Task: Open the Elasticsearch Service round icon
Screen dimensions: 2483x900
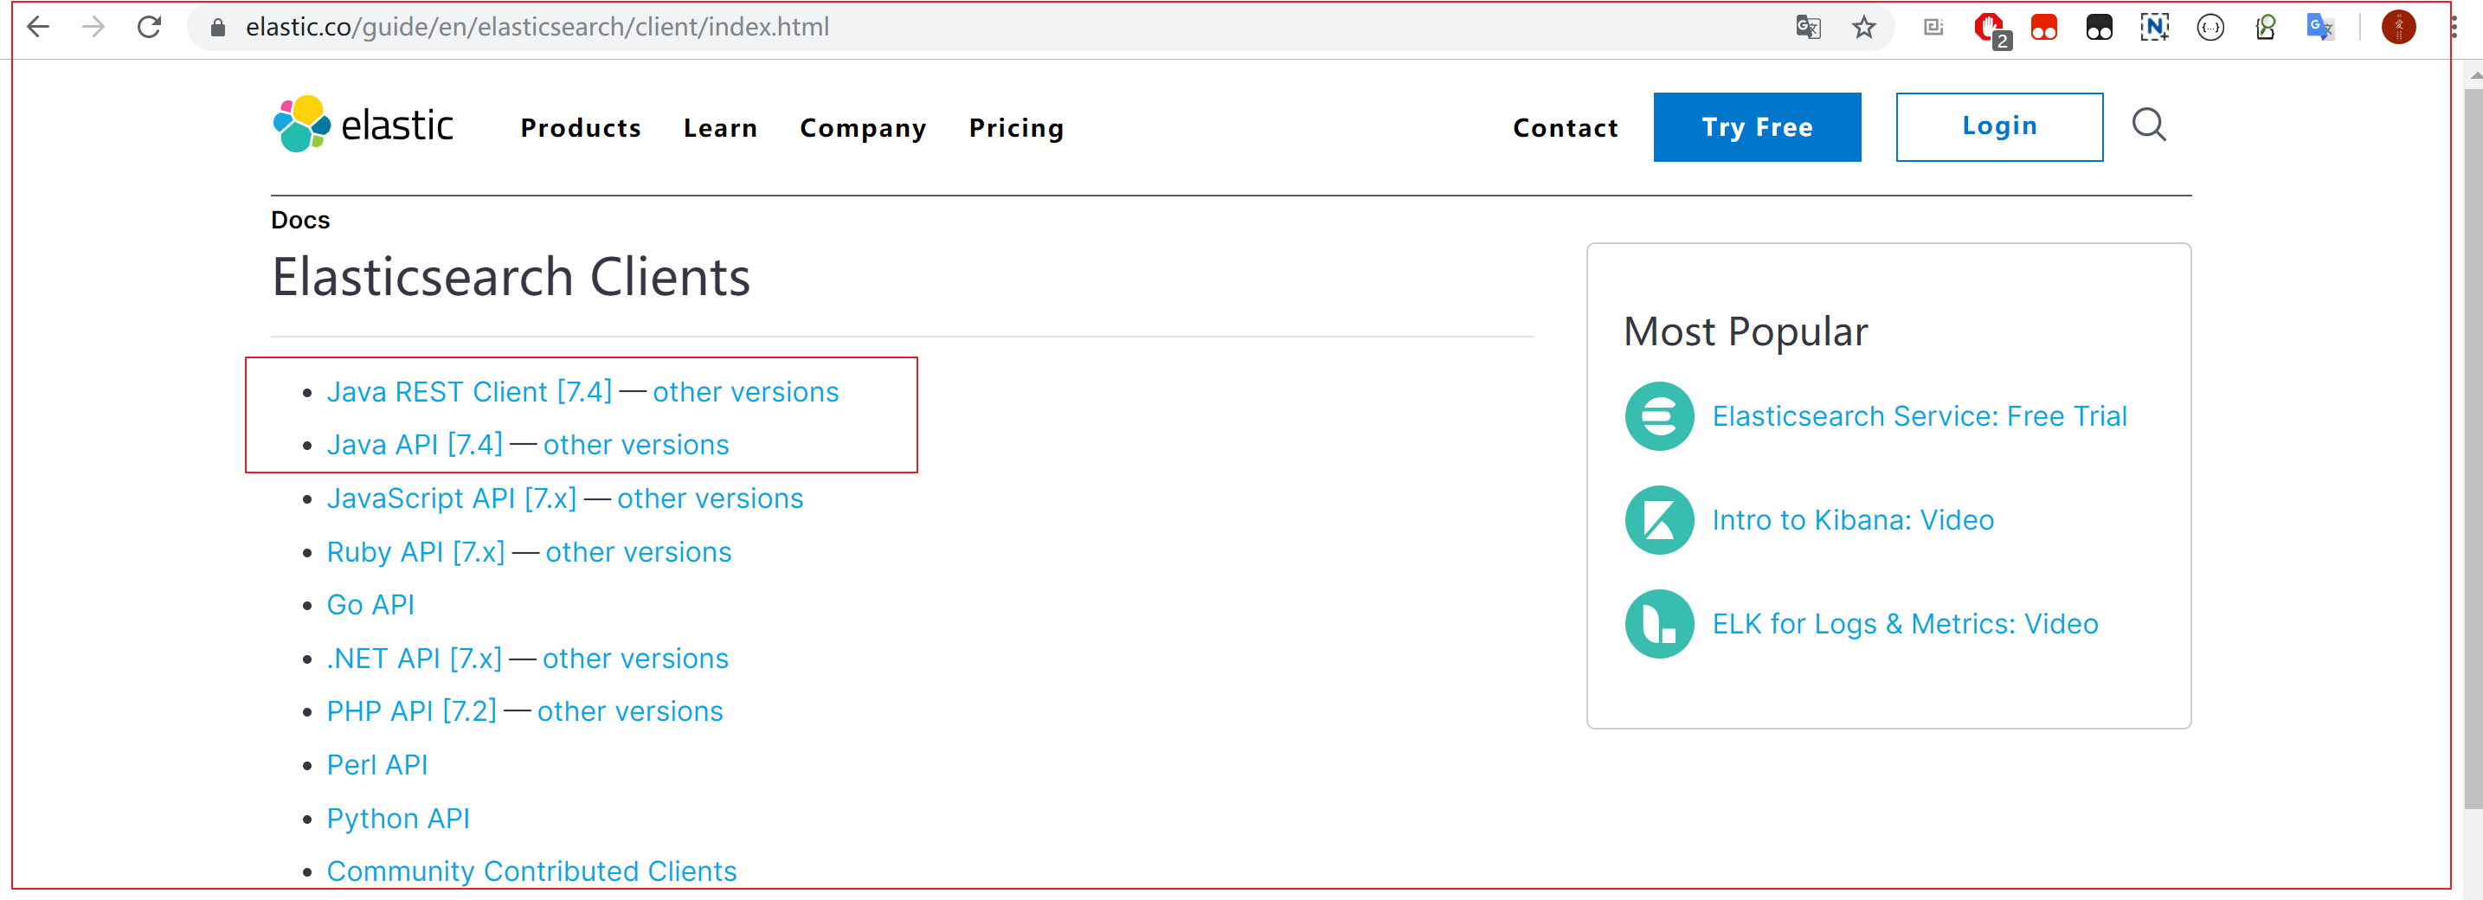Action: pos(1659,416)
